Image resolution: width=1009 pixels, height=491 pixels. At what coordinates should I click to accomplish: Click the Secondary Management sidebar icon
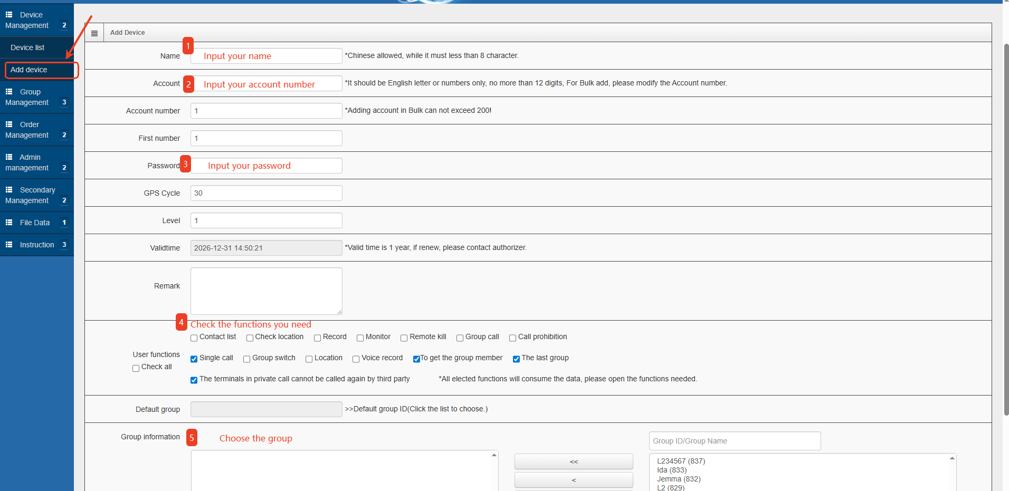click(x=8, y=190)
